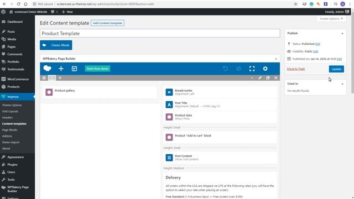The image size is (354, 199).
Task: Click the WPBakery cloud logo icon
Action: [x=48, y=69]
